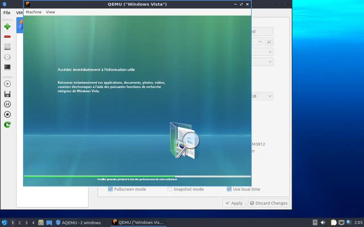Image resolution: width=364 pixels, height=227 pixels.
Task: Expand the dropdown beside the wrench button
Action: pos(257,42)
